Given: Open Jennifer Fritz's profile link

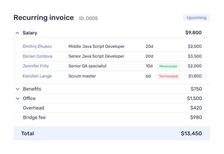Looking at the screenshot, I should tap(36, 66).
